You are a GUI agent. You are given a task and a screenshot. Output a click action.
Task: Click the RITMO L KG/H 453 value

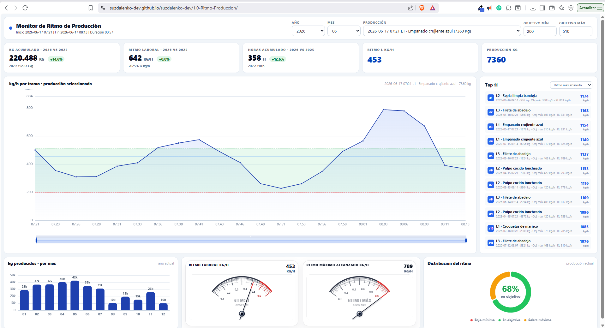click(x=374, y=60)
